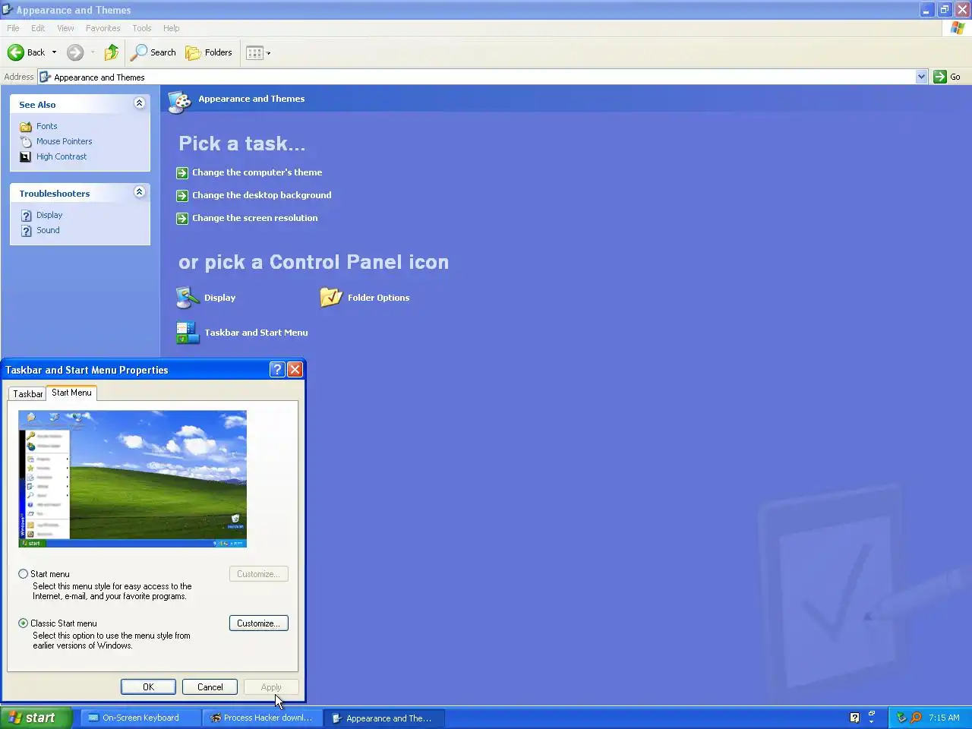This screenshot has height=729, width=972.
Task: Open the Sound troubleshooter
Action: point(48,230)
